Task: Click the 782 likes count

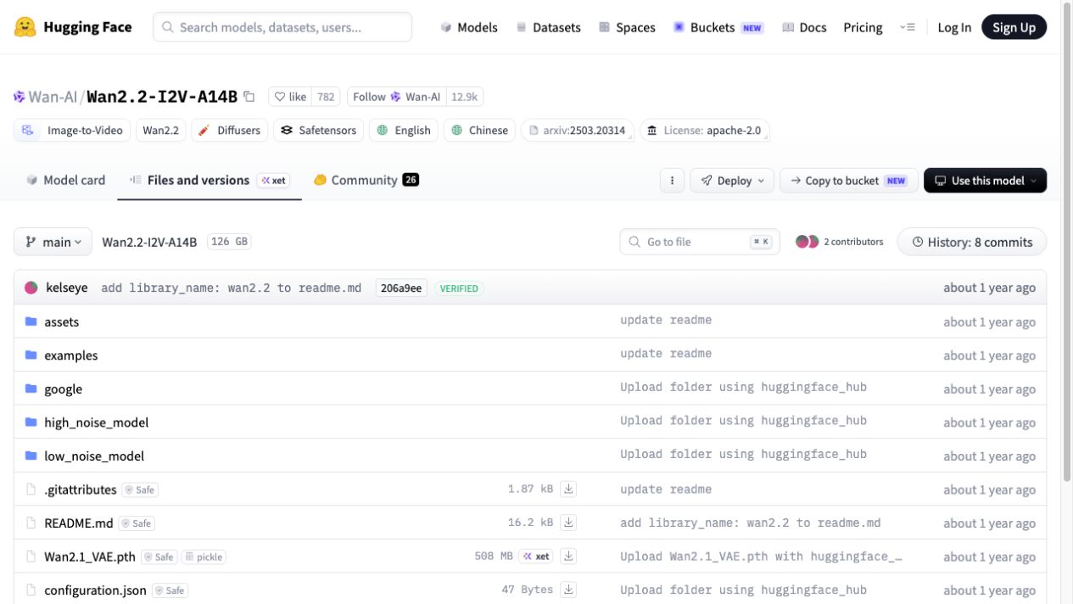Action: tap(326, 97)
